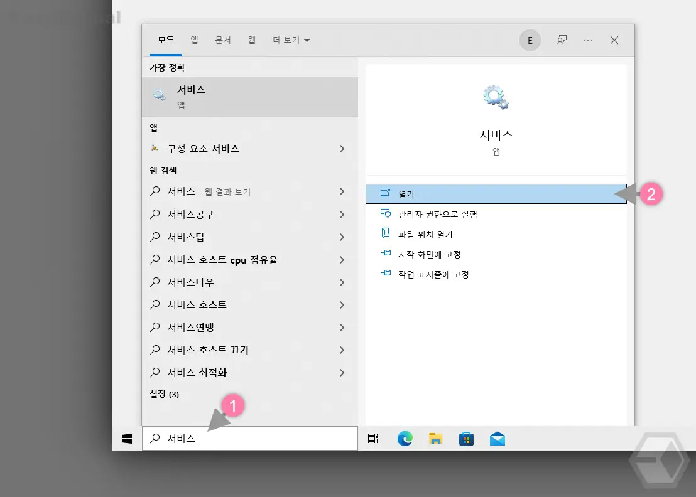The image size is (696, 497).
Task: Expand 서비스 최적화 chevron
Action: [x=342, y=373]
